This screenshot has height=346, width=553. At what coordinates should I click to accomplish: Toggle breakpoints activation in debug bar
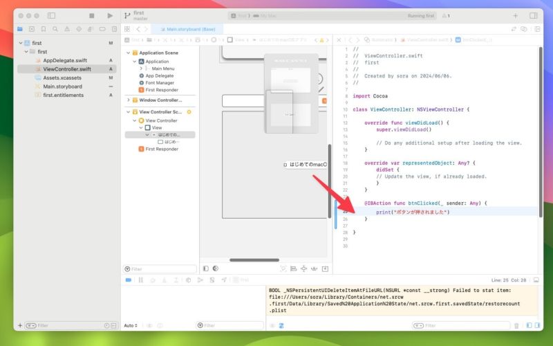click(x=129, y=280)
